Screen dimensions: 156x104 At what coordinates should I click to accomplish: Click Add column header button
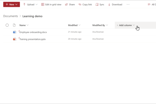(x=126, y=25)
